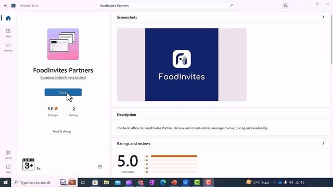Click the share icon below app details
Screen dimensions: 333x187
pos(100,167)
